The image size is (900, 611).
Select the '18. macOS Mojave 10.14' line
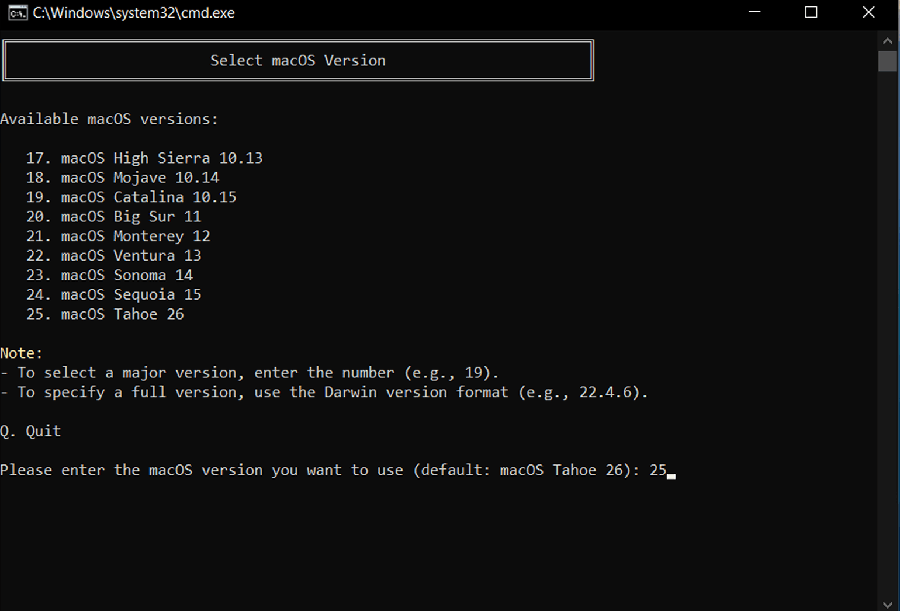123,178
